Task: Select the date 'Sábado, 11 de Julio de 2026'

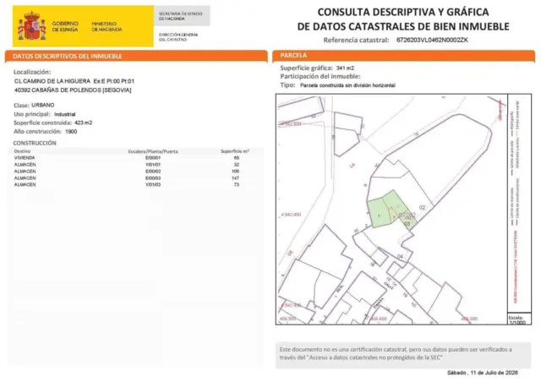Action: point(483,373)
